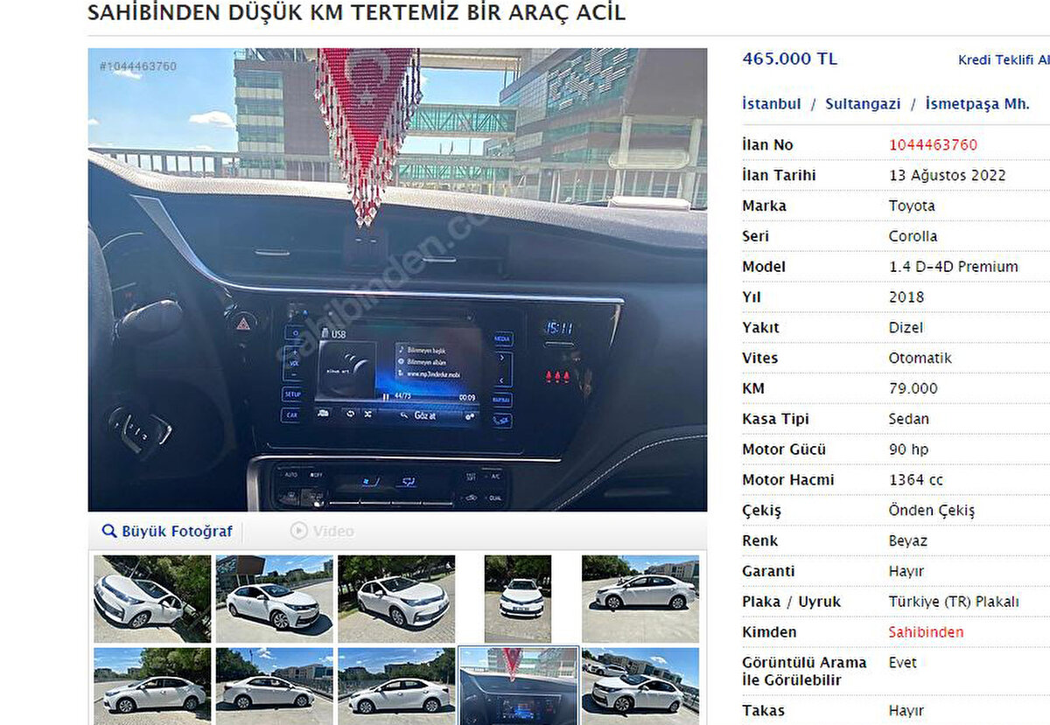
Task: Click the red listing number 1044463760
Action: 933,145
